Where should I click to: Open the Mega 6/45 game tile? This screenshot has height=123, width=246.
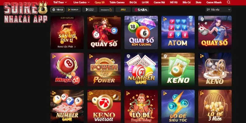coord(67,69)
